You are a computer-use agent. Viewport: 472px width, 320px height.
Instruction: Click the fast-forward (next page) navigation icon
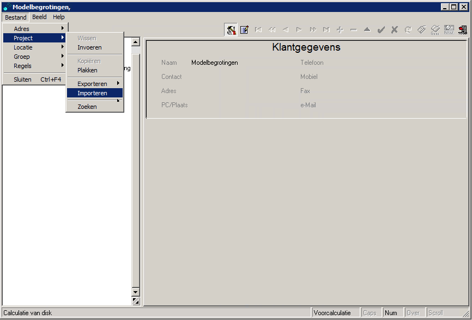(313, 30)
